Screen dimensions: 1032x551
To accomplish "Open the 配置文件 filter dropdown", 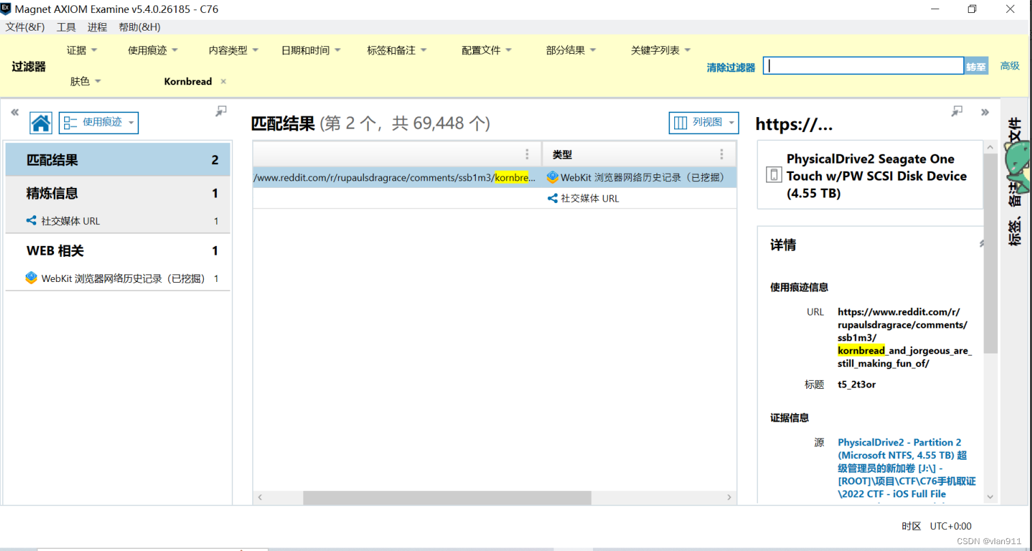I will coord(487,50).
